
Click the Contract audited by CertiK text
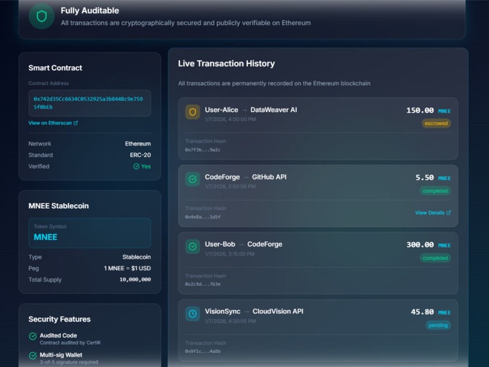pyautogui.click(x=70, y=343)
